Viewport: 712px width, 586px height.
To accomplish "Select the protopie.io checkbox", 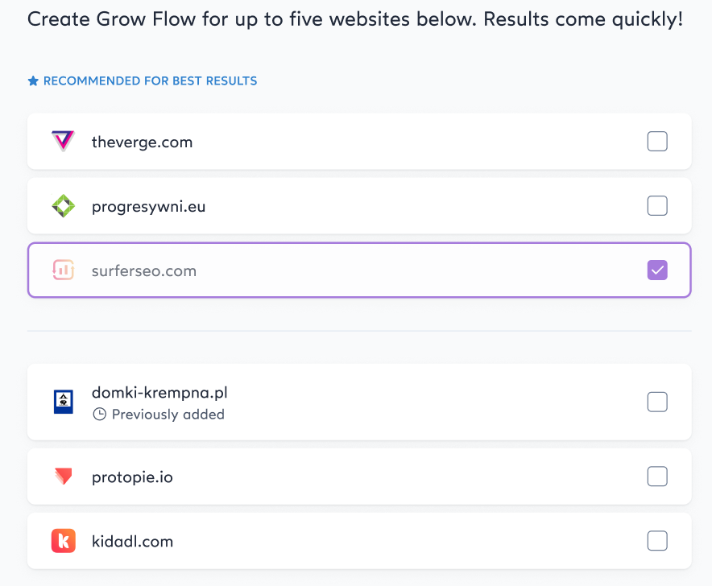I will tap(657, 477).
